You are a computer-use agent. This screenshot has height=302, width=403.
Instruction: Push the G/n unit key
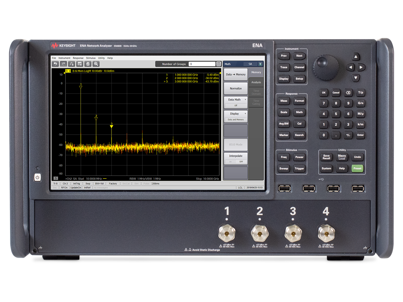point(360,103)
